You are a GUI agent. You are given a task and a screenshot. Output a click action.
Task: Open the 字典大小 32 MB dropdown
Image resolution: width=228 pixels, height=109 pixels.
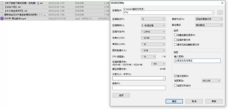point(153,38)
